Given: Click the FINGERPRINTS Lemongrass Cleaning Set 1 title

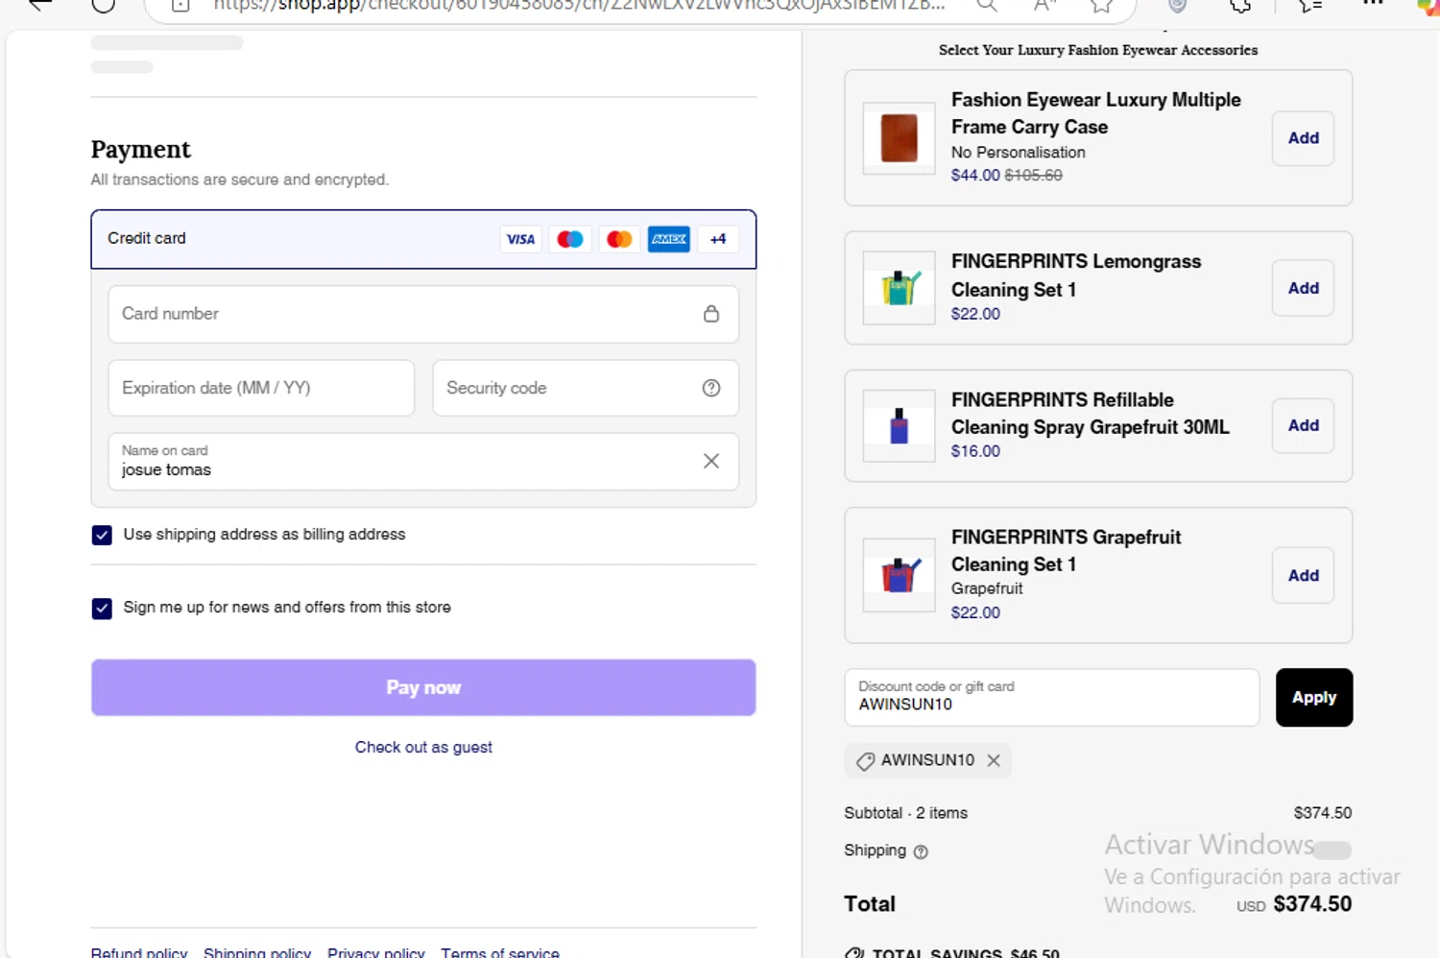Looking at the screenshot, I should pos(1076,275).
